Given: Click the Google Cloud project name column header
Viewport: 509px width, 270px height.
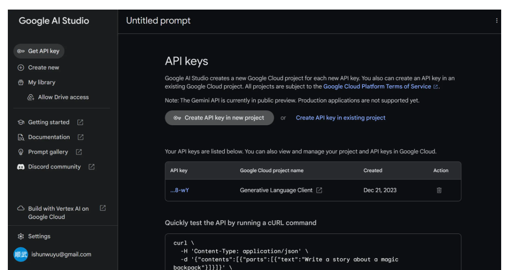Looking at the screenshot, I should coord(272,171).
